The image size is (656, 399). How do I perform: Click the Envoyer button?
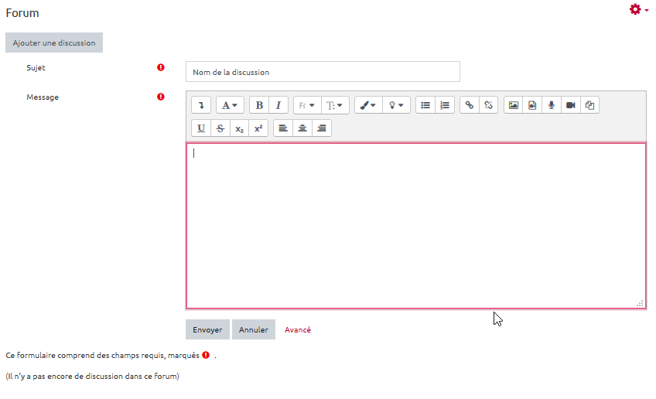tap(207, 329)
